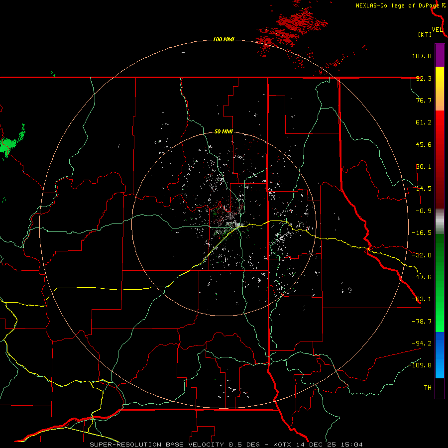Click the 50 NMI range ring label
This screenshot has height=448, width=448.
[x=224, y=132]
